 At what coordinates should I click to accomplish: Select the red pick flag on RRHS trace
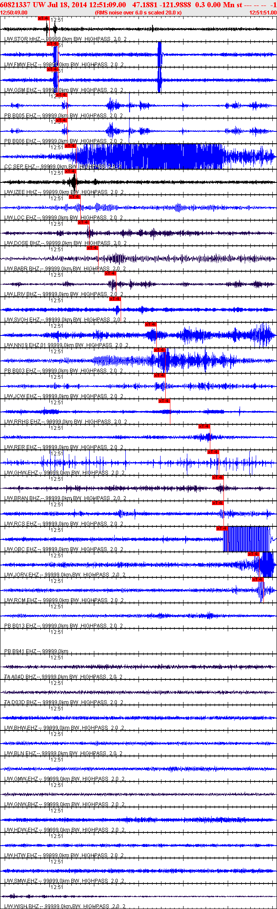(164, 401)
